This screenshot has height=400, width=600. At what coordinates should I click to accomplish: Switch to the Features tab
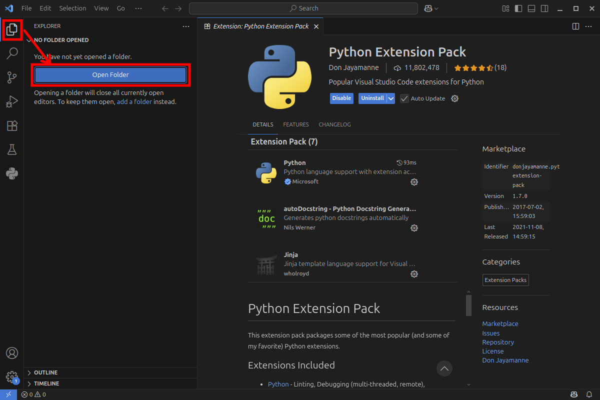point(296,124)
